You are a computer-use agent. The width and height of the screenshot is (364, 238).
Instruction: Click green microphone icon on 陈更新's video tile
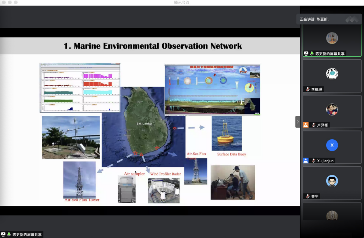click(x=312, y=53)
